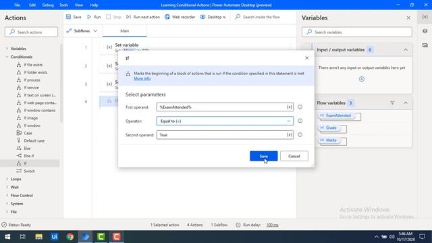Click the Stop button in toolbar
The height and width of the screenshot is (243, 432).
113,17
